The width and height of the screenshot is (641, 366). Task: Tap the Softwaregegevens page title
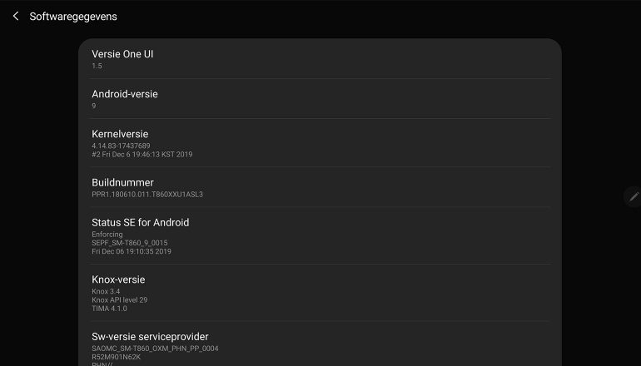[x=73, y=17]
